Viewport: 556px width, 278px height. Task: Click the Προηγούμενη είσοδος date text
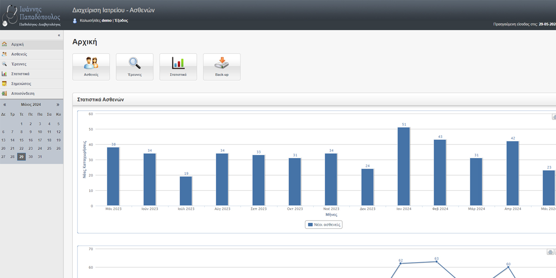pyautogui.click(x=524, y=23)
